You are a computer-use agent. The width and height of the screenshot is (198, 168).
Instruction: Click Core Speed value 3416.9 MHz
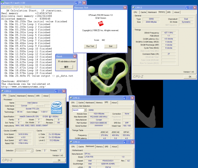[23, 134]
